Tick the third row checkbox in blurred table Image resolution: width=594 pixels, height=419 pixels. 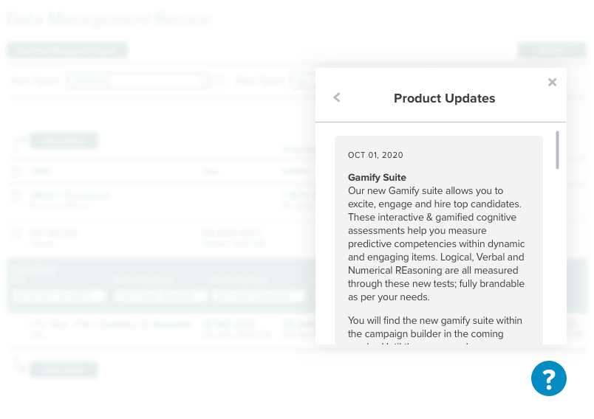[x=16, y=234]
